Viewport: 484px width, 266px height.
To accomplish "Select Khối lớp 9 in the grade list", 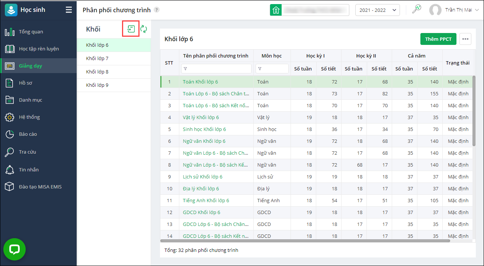I will point(114,85).
